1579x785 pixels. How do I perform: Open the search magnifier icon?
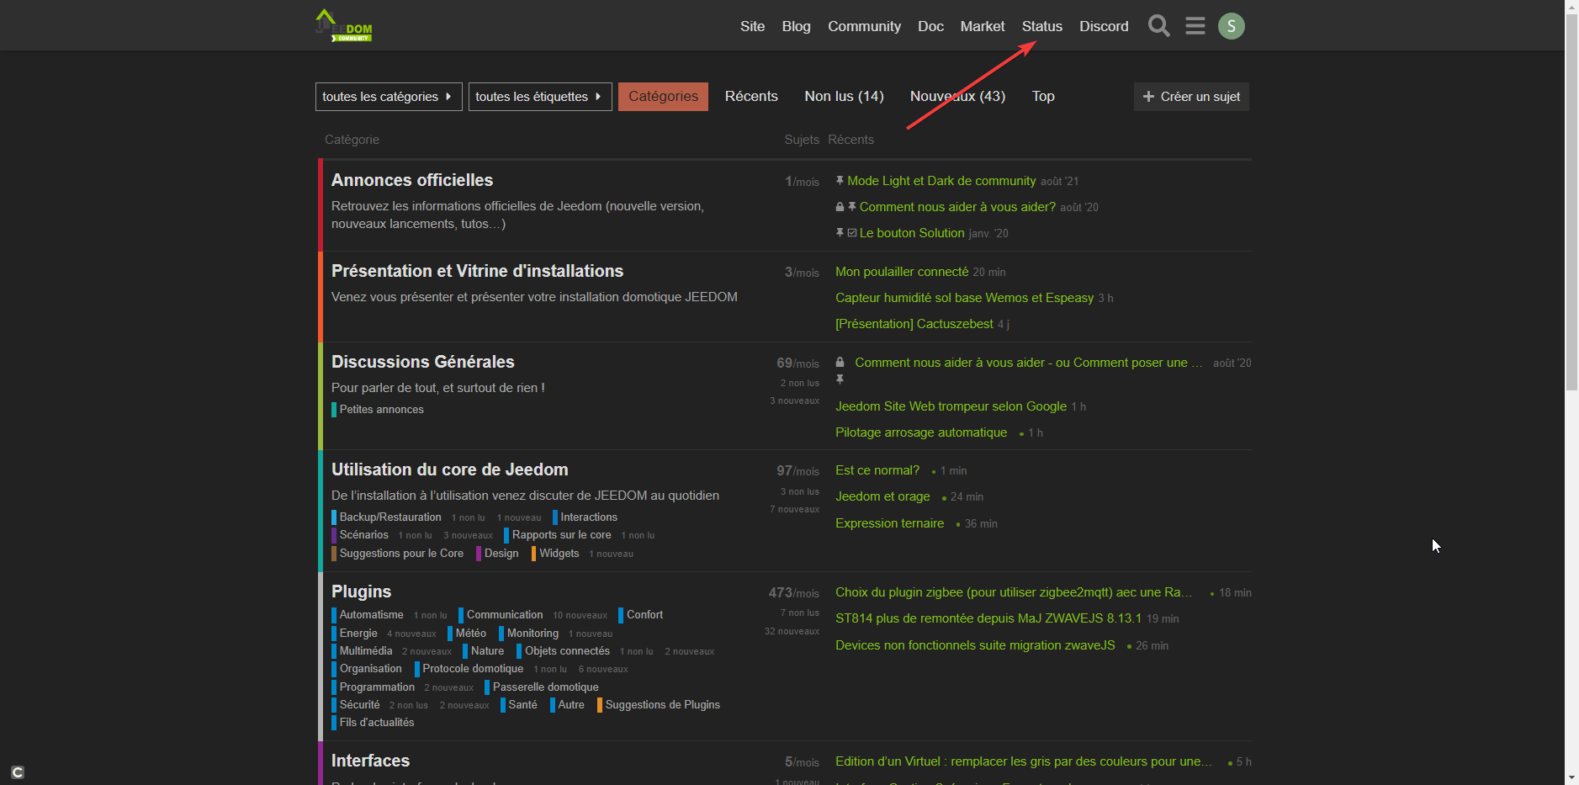1158,26
